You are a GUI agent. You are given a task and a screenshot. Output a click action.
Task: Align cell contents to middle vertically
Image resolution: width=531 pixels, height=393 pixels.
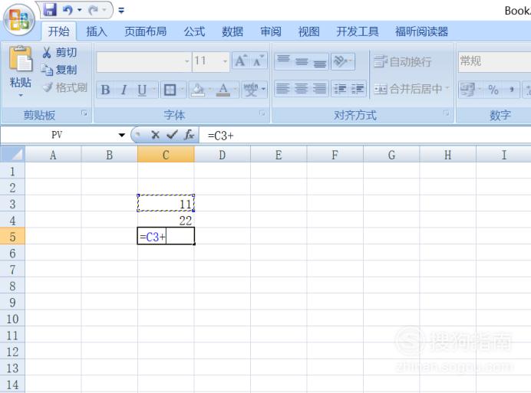(302, 61)
